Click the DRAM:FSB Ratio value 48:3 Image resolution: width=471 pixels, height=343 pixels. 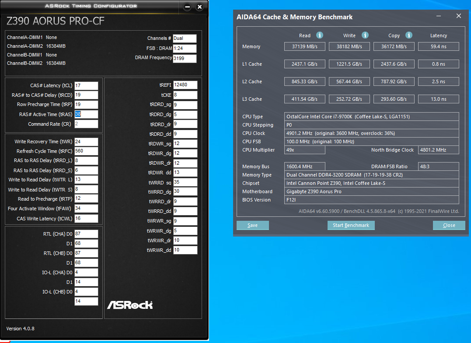click(439, 166)
